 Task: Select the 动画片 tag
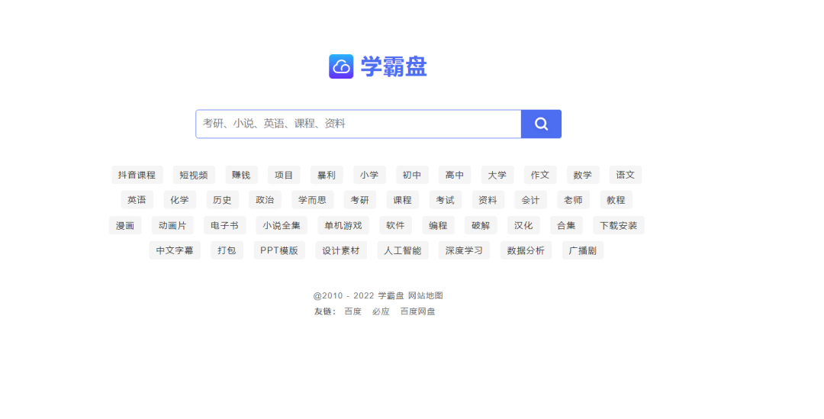pos(172,226)
